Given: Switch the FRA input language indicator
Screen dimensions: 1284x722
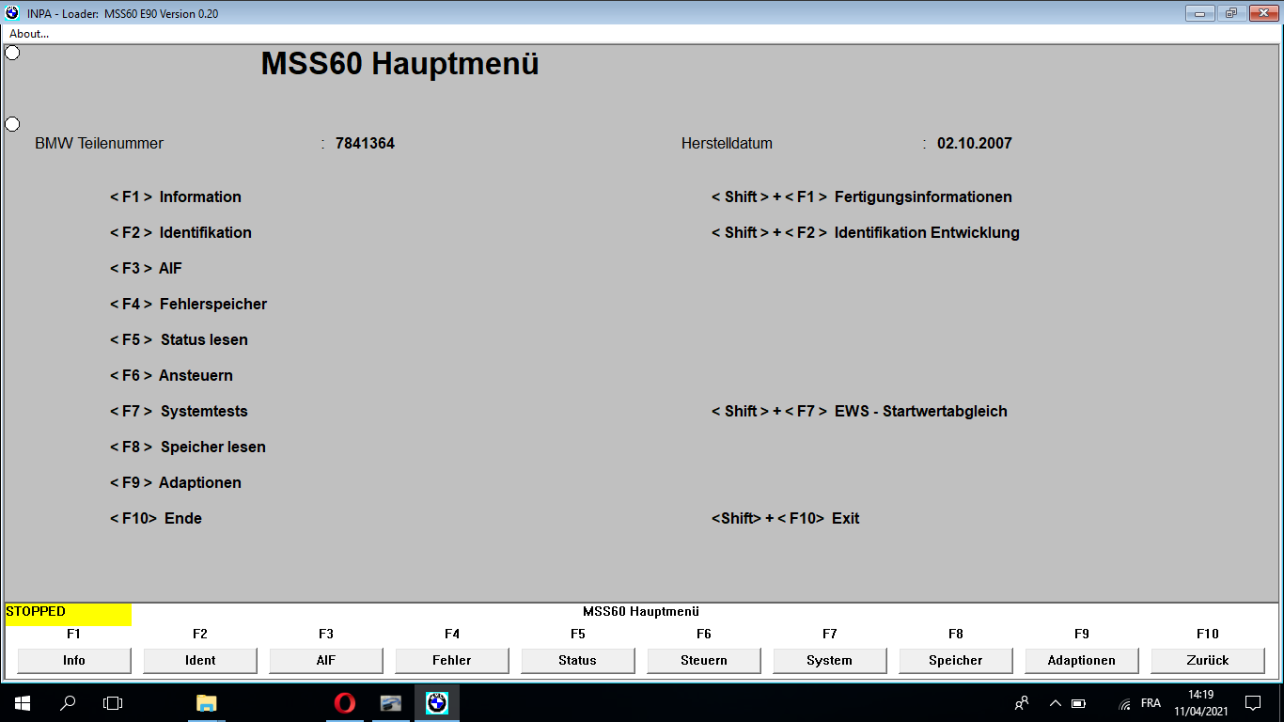Looking at the screenshot, I should click(x=1151, y=703).
